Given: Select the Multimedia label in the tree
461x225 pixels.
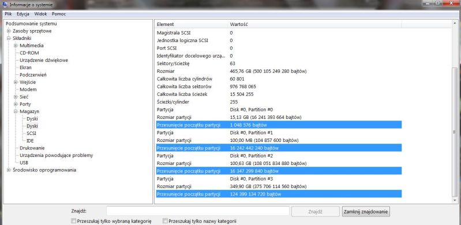Looking at the screenshot, I should [x=32, y=46].
